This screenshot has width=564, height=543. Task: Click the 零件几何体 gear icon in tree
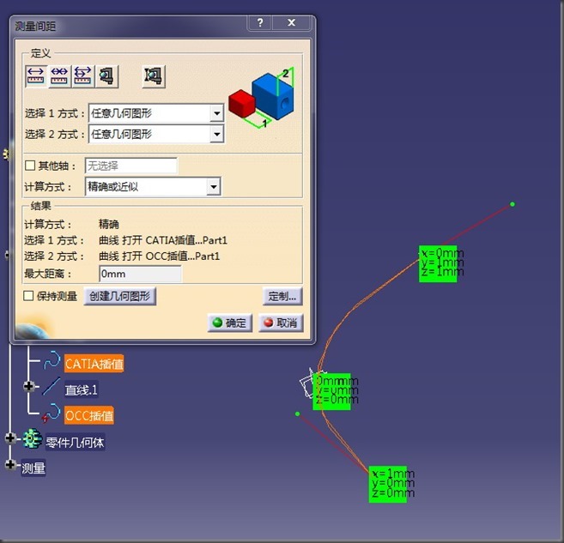(x=33, y=440)
